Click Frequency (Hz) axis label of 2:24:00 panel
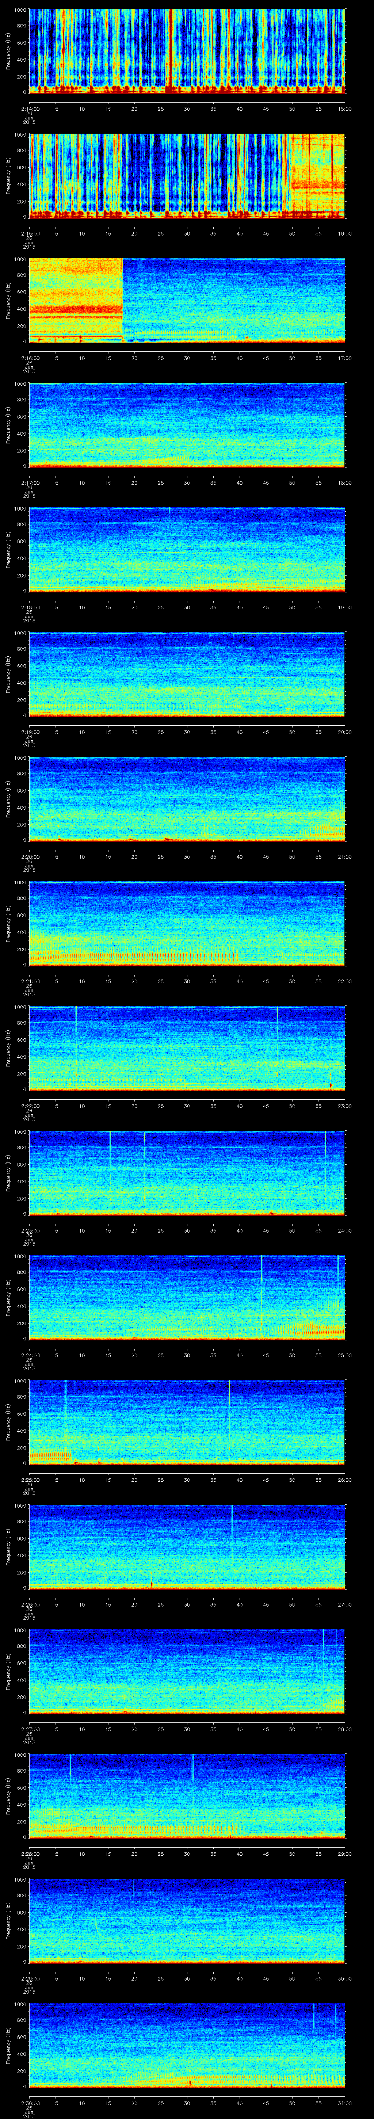 point(8,1297)
